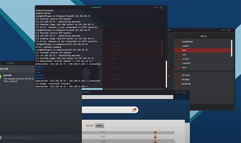
Task: Click the terminal window scrollbar
Action: click(166, 74)
